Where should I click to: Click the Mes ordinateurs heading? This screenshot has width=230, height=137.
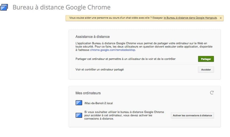click(x=88, y=93)
